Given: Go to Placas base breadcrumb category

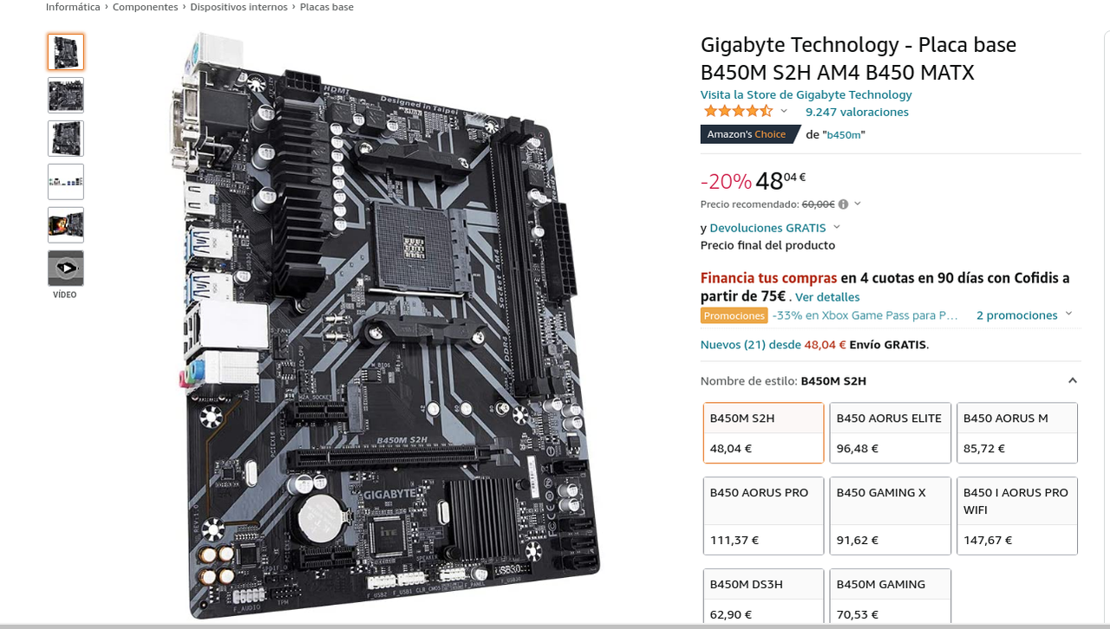Looking at the screenshot, I should click(327, 7).
